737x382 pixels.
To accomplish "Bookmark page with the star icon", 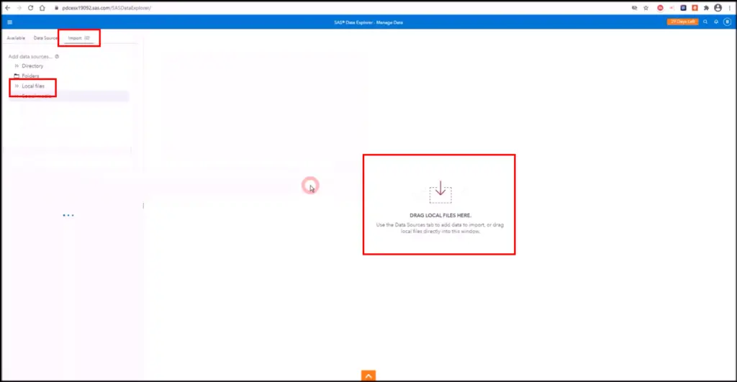I will tap(646, 8).
